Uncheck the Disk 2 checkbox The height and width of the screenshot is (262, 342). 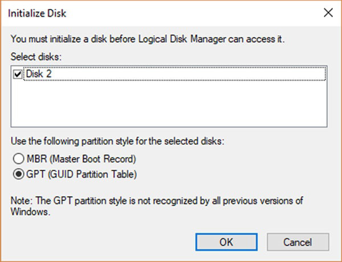[17, 73]
